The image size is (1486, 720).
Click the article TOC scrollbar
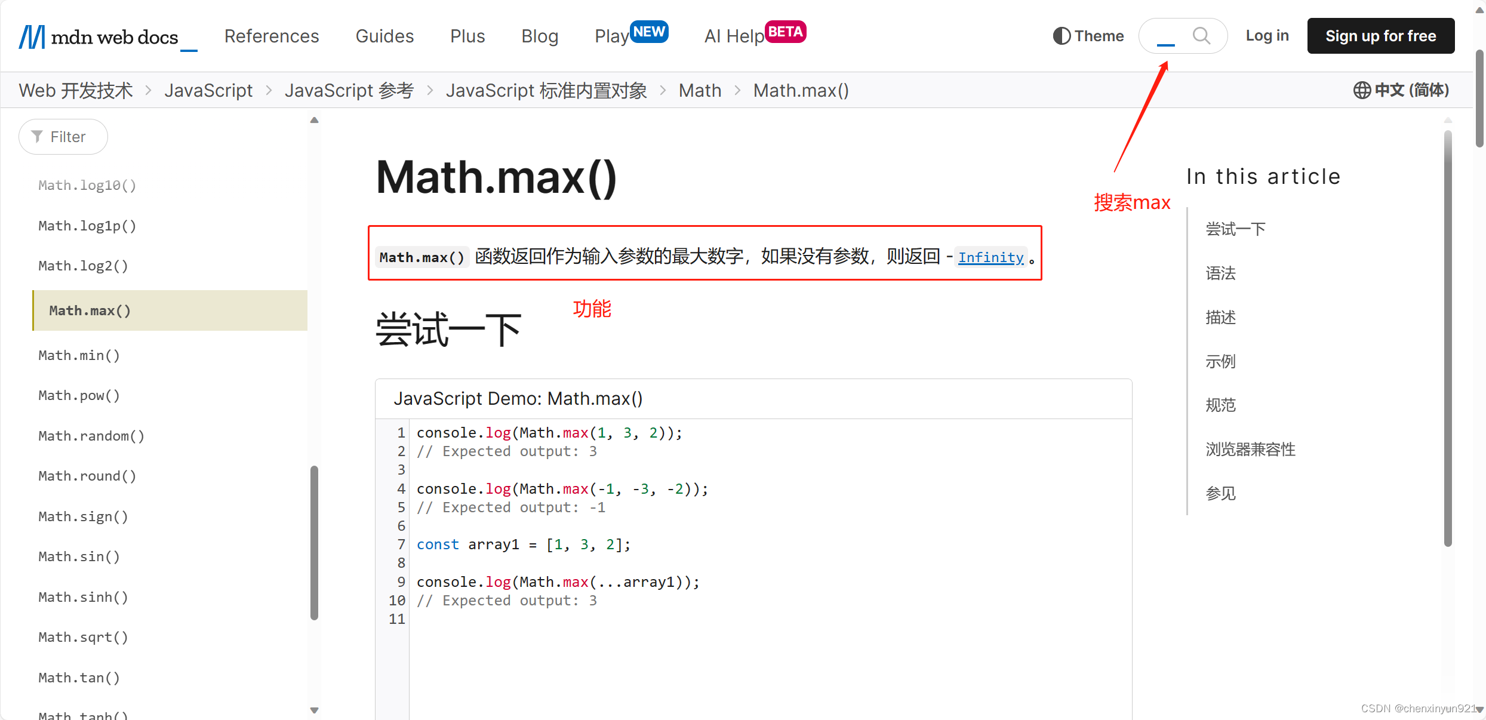point(1448,339)
